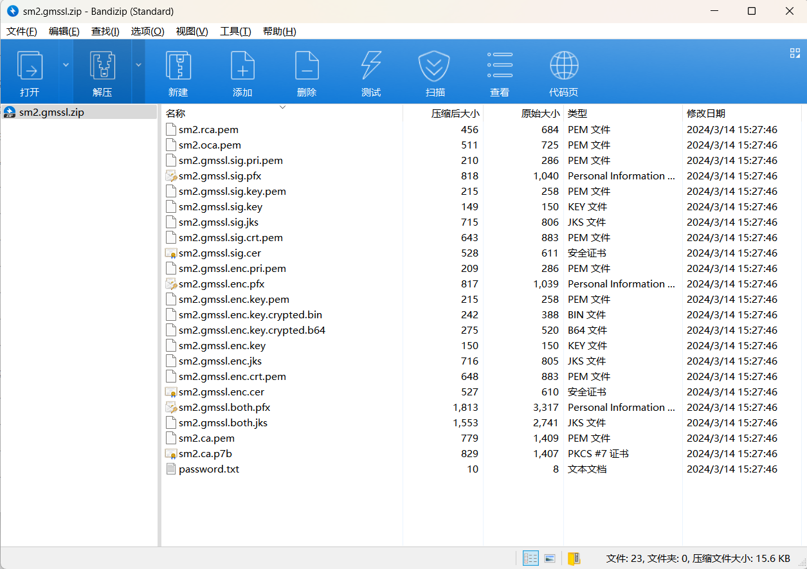Click the toolbar layout grid icon

(795, 53)
